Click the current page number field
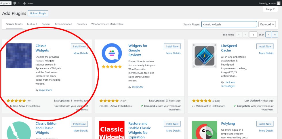This screenshot has width=282, height=139. tap(253, 35)
